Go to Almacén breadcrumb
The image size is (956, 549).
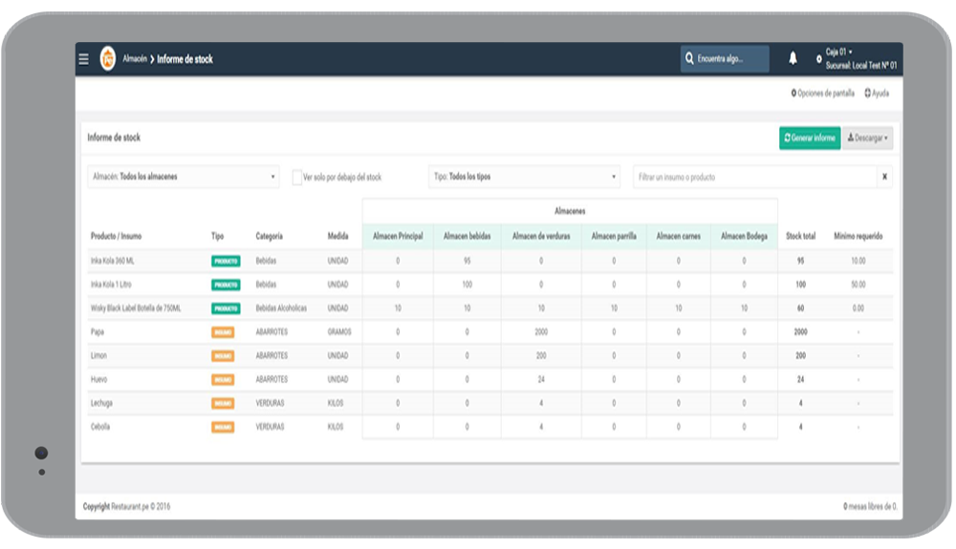pyautogui.click(x=135, y=59)
